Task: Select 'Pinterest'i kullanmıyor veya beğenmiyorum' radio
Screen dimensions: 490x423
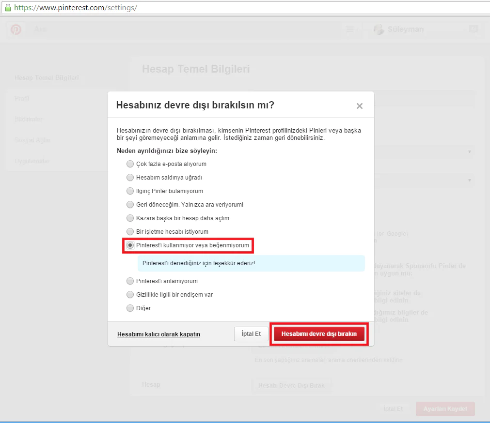Action: 130,245
